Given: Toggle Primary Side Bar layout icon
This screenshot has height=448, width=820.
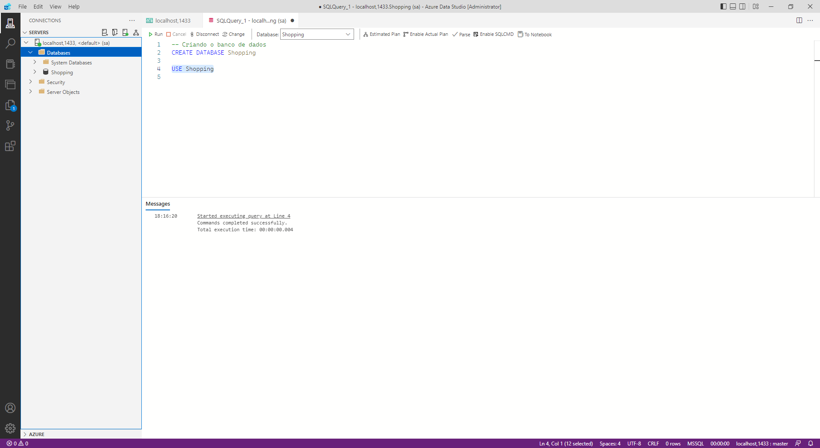Looking at the screenshot, I should point(723,6).
